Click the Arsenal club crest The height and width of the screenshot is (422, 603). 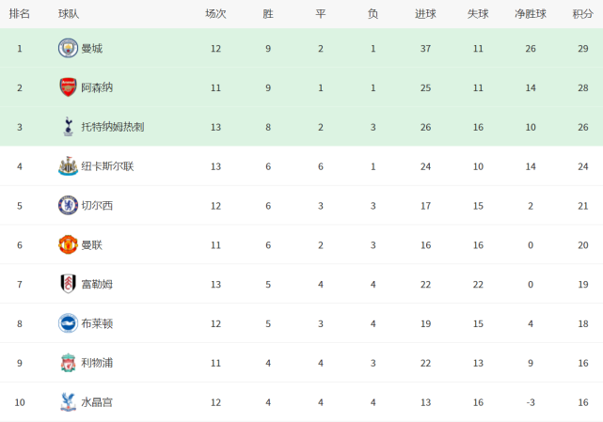point(68,87)
